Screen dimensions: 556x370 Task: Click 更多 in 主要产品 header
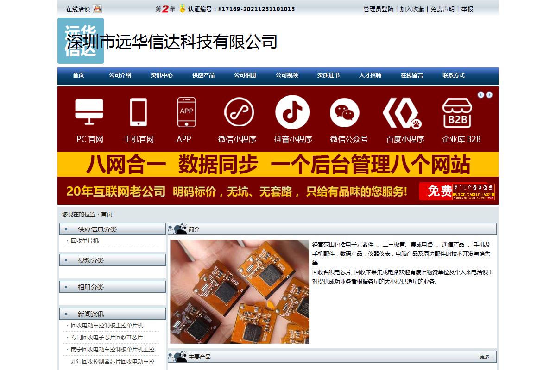click(x=486, y=357)
